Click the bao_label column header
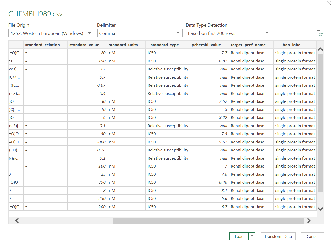Viewport: 331px width, 250px height. [x=292, y=45]
